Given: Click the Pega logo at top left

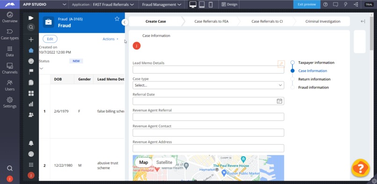Looking at the screenshot, I should click(x=10, y=5).
